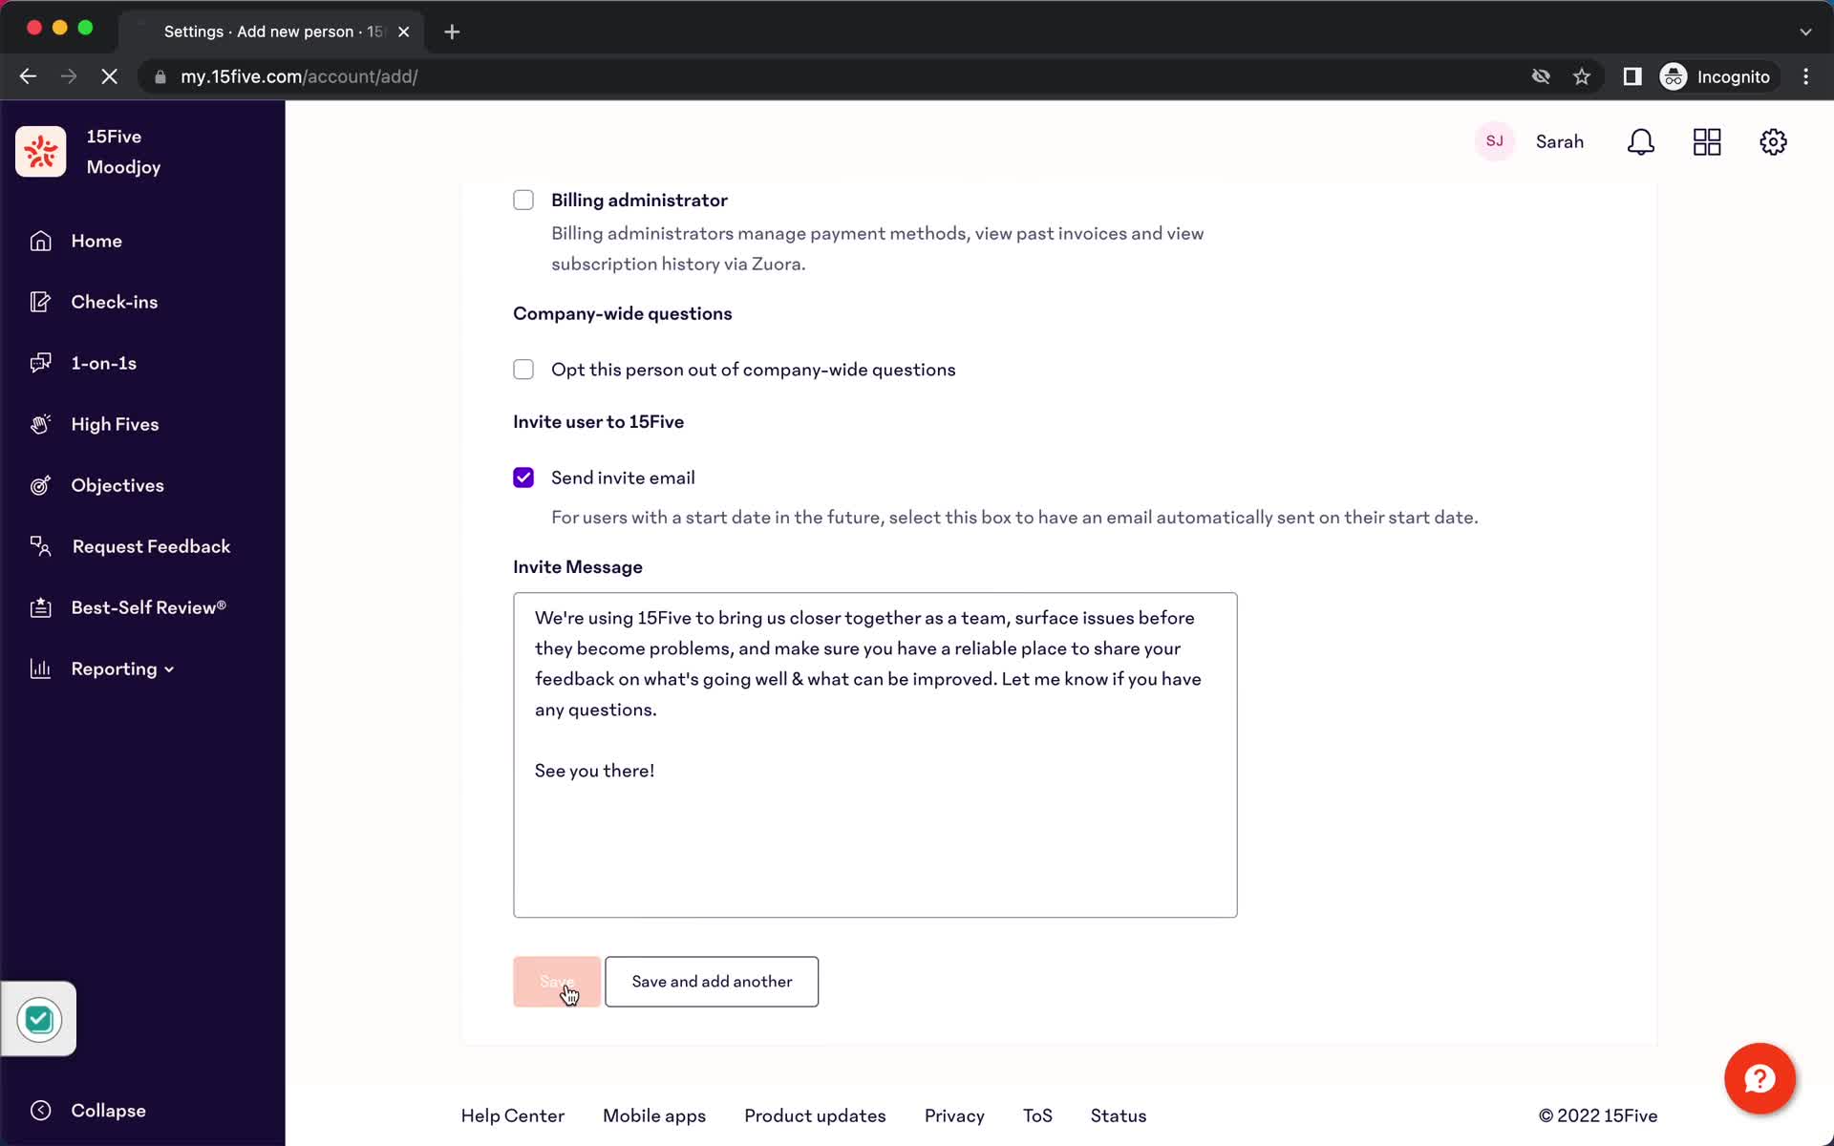Image resolution: width=1834 pixels, height=1146 pixels.
Task: Navigate to 1-on-1s section
Action: [x=103, y=362]
